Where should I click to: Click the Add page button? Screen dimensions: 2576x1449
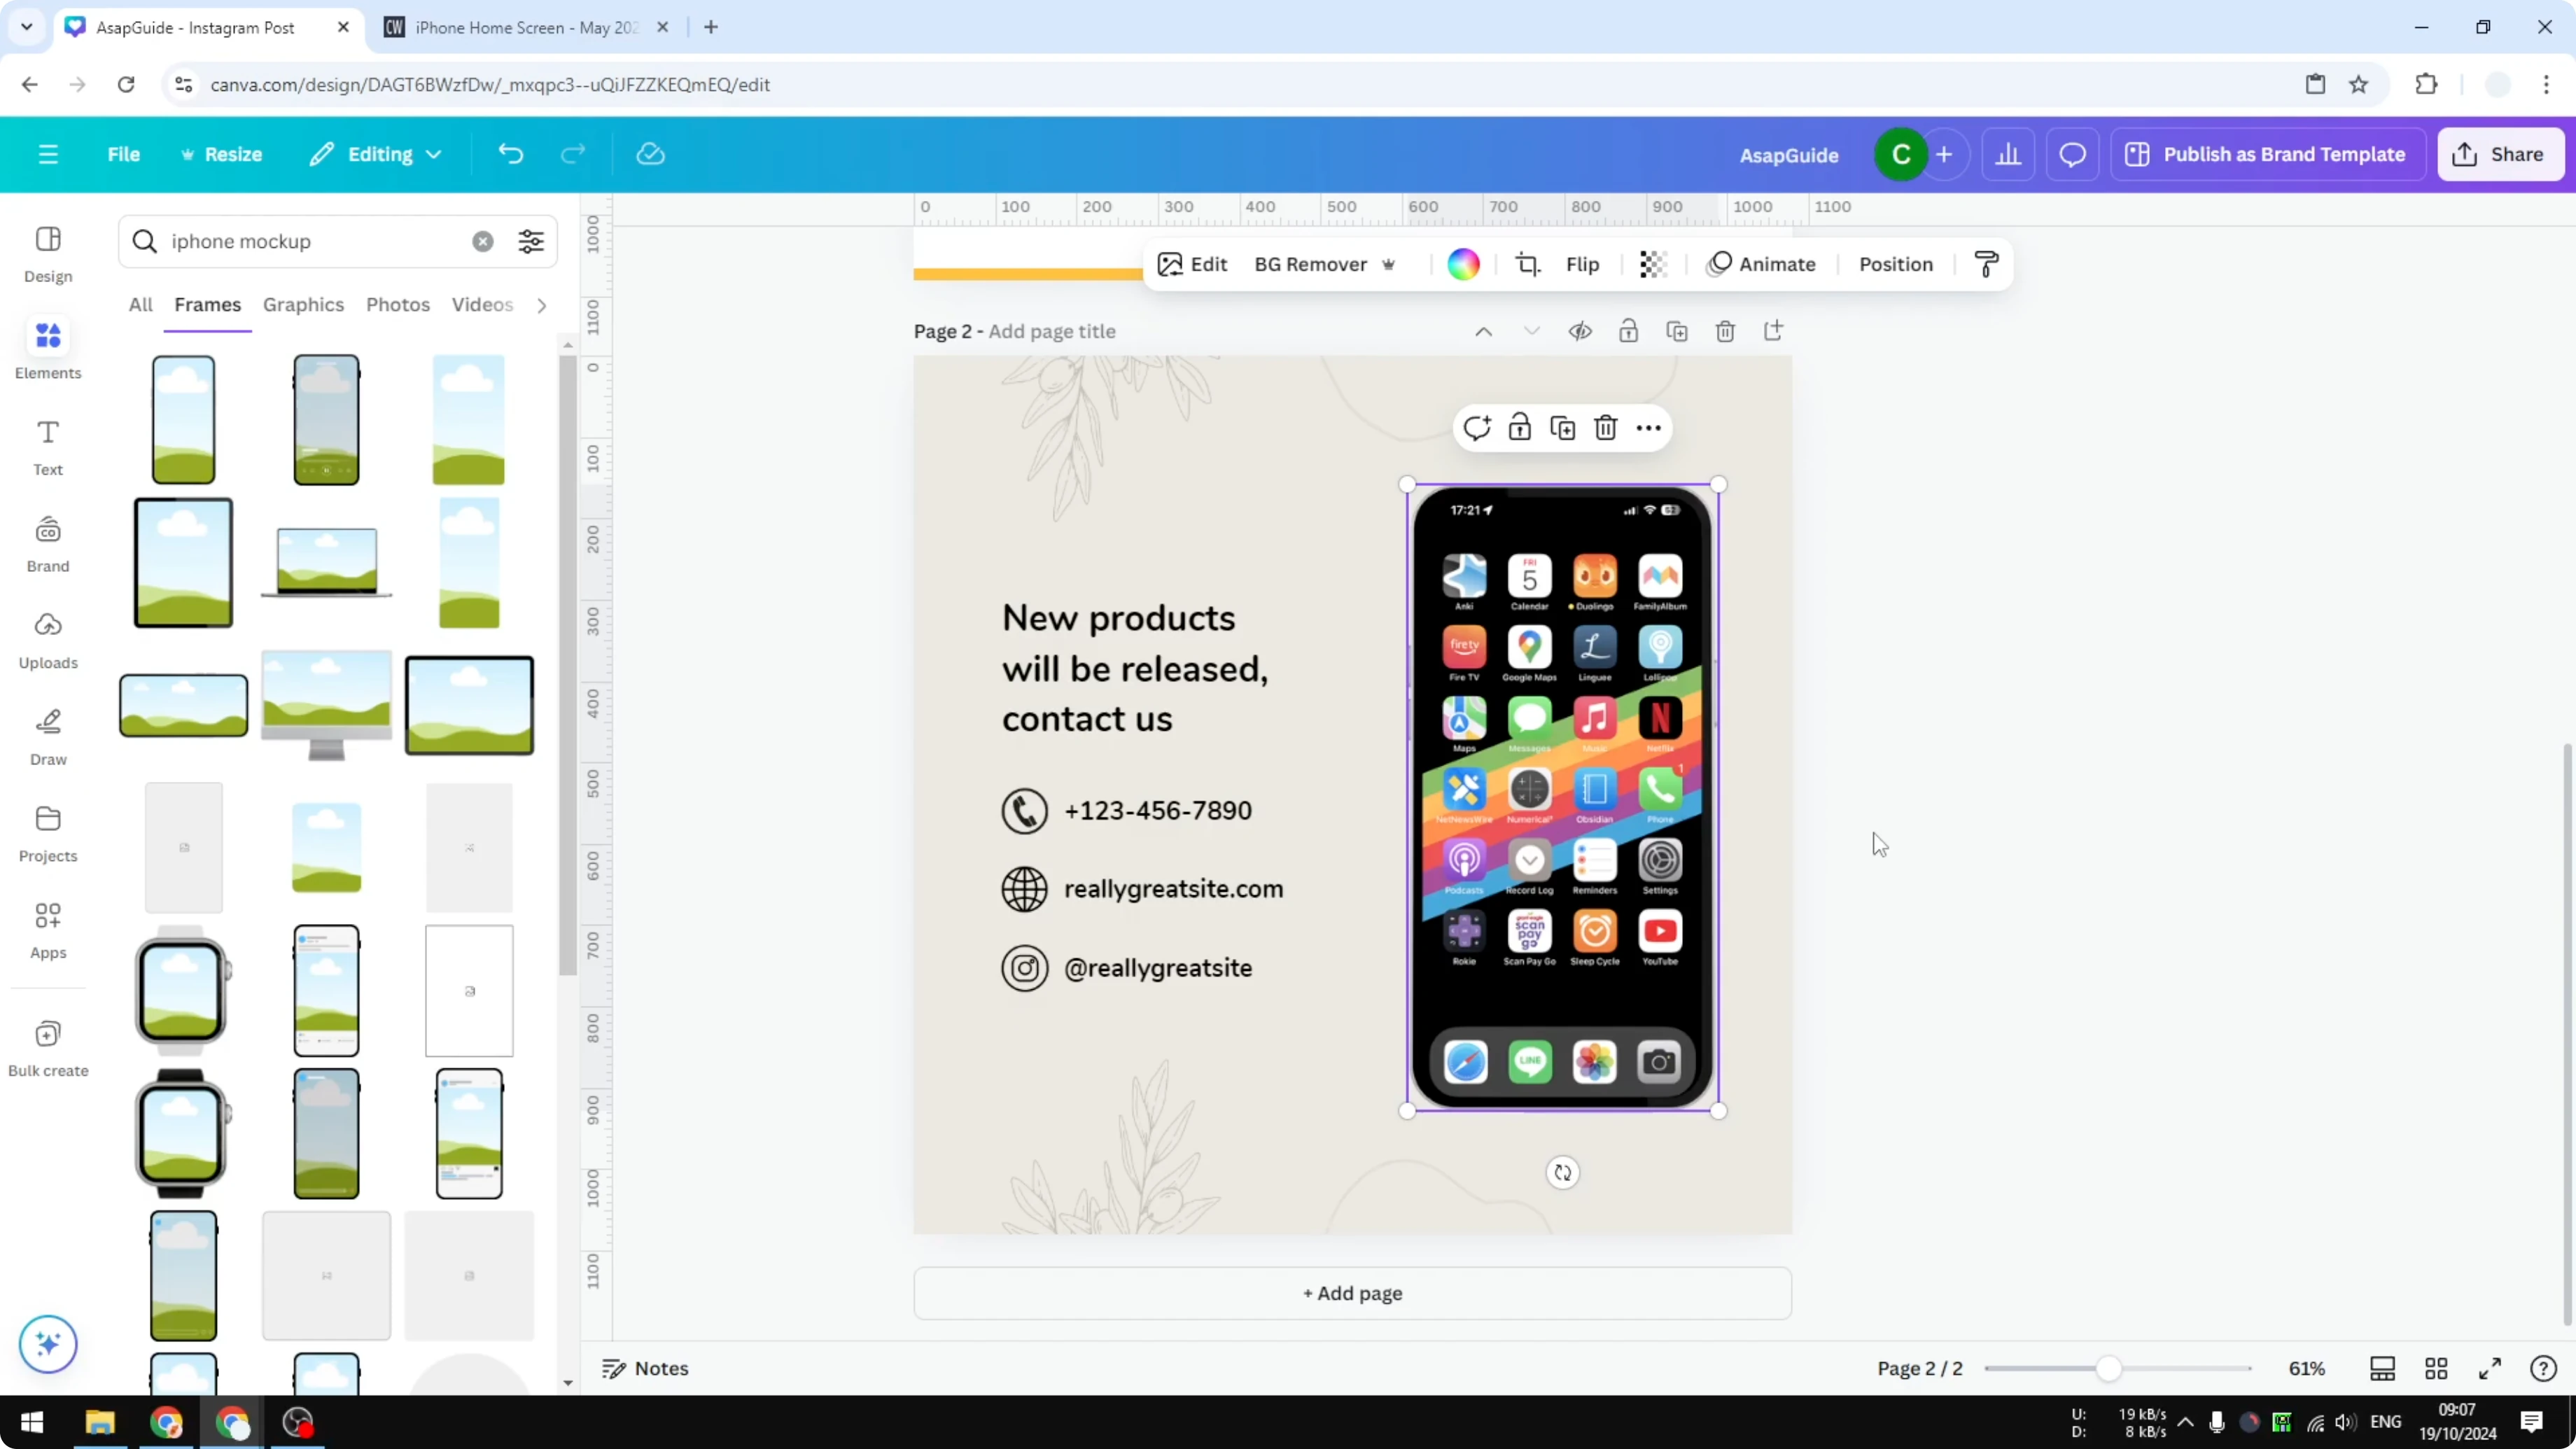(x=1352, y=1293)
